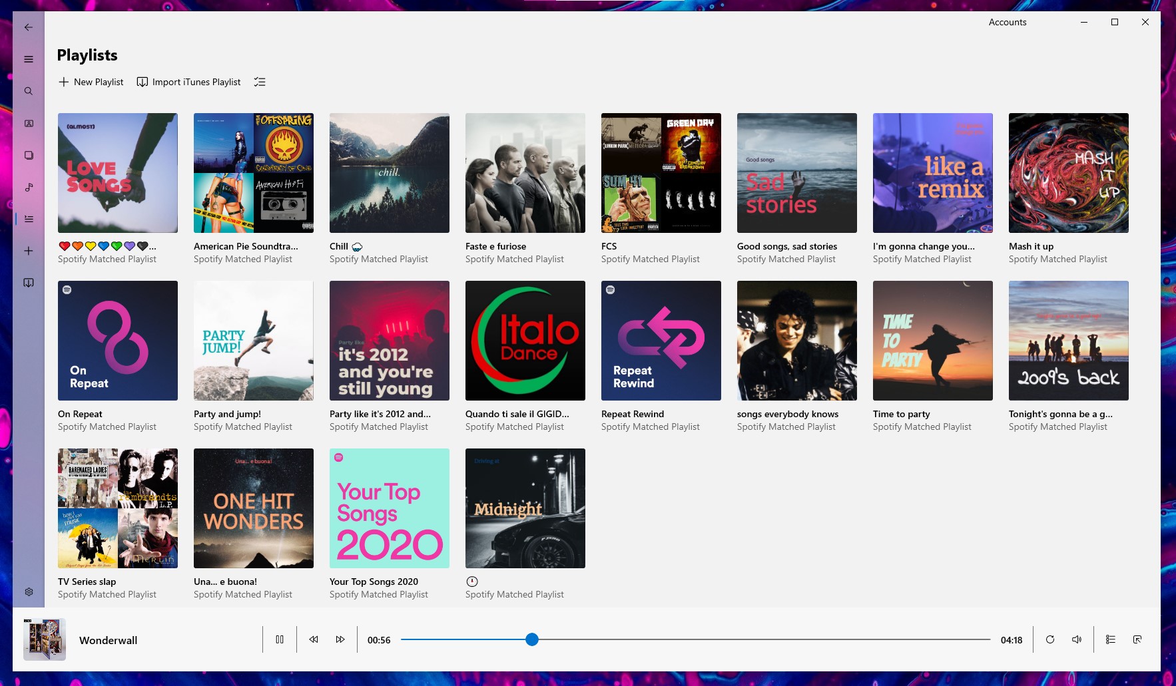Open the Midnight playlist cover

[525, 508]
